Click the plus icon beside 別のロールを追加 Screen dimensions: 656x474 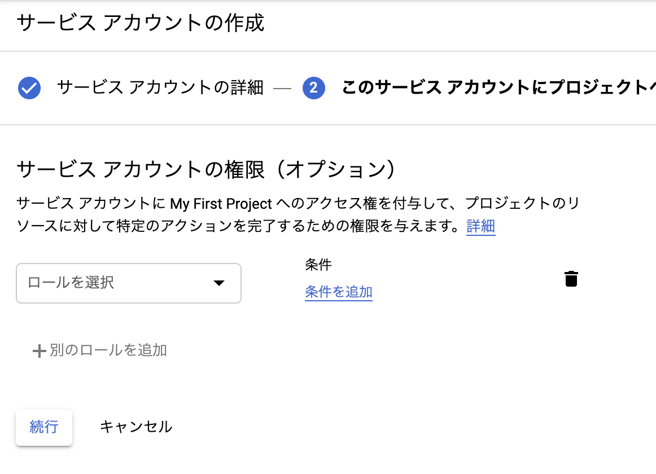(x=38, y=350)
